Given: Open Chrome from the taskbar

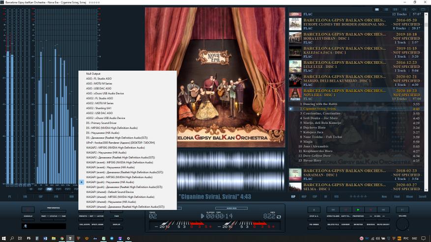Looking at the screenshot, I should pyautogui.click(x=62, y=239).
